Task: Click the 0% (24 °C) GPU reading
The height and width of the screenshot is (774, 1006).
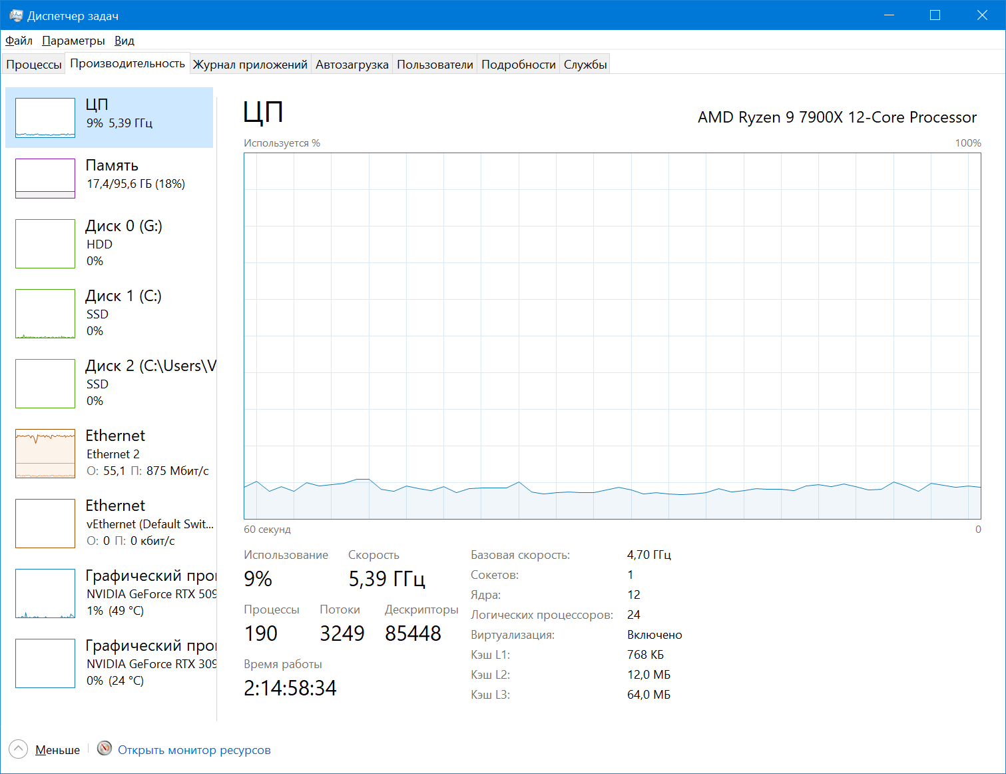Action: [x=115, y=681]
